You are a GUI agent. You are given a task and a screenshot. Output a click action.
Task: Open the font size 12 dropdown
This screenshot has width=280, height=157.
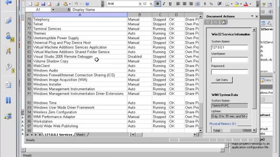(151, 4)
